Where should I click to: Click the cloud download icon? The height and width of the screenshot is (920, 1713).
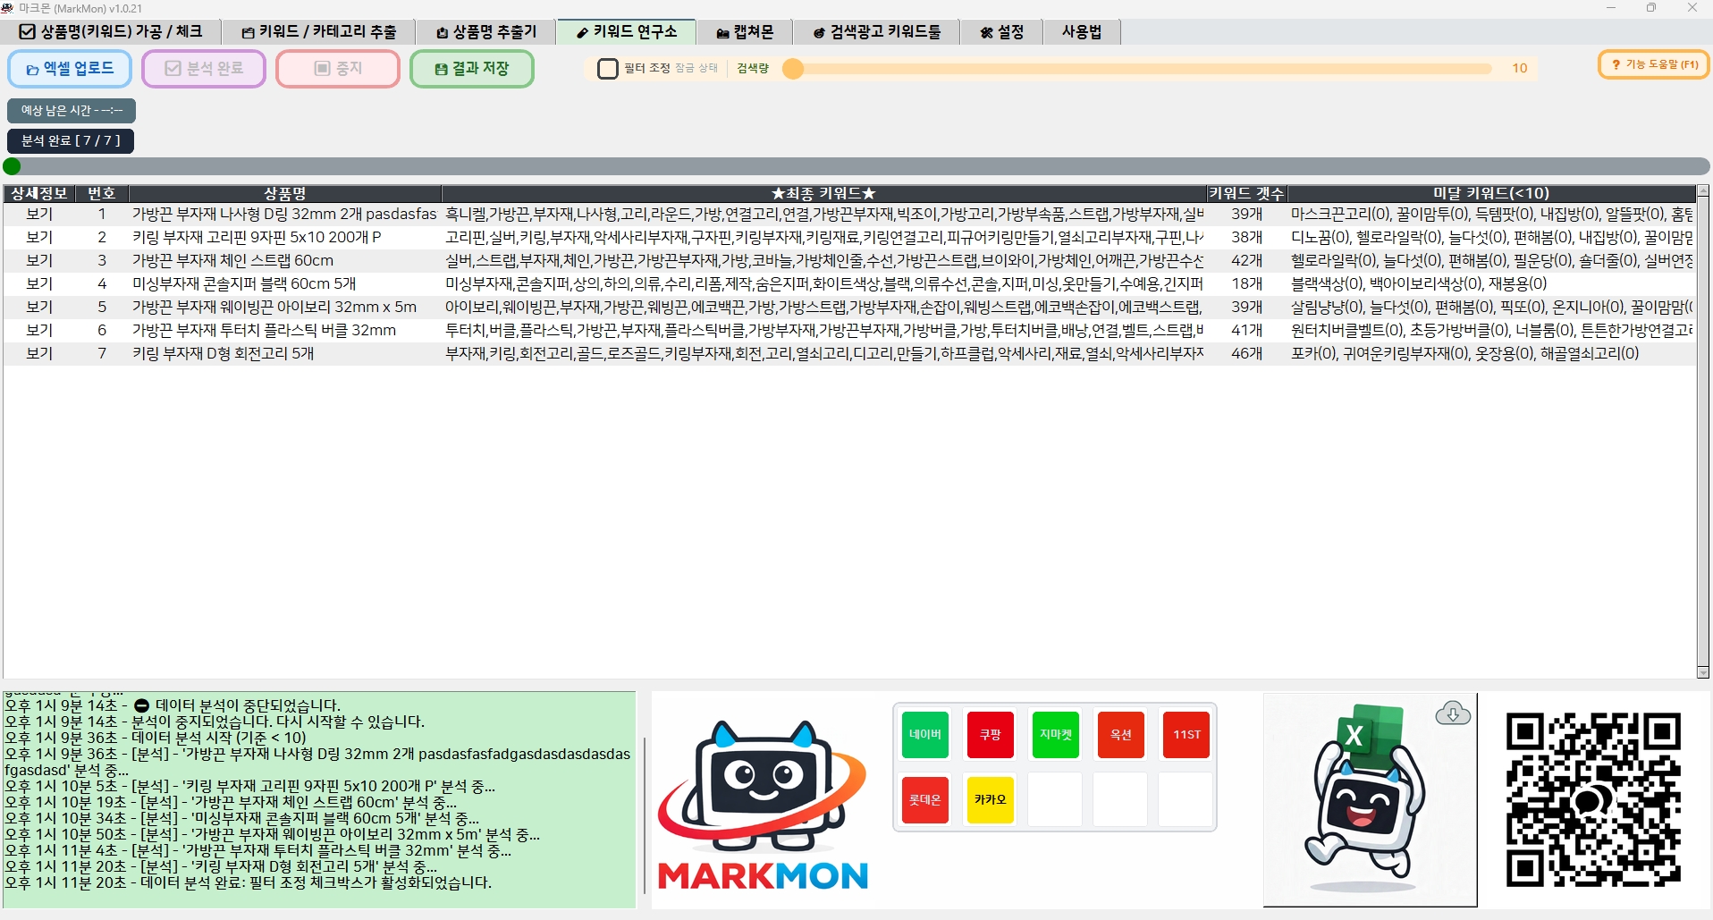(x=1453, y=713)
